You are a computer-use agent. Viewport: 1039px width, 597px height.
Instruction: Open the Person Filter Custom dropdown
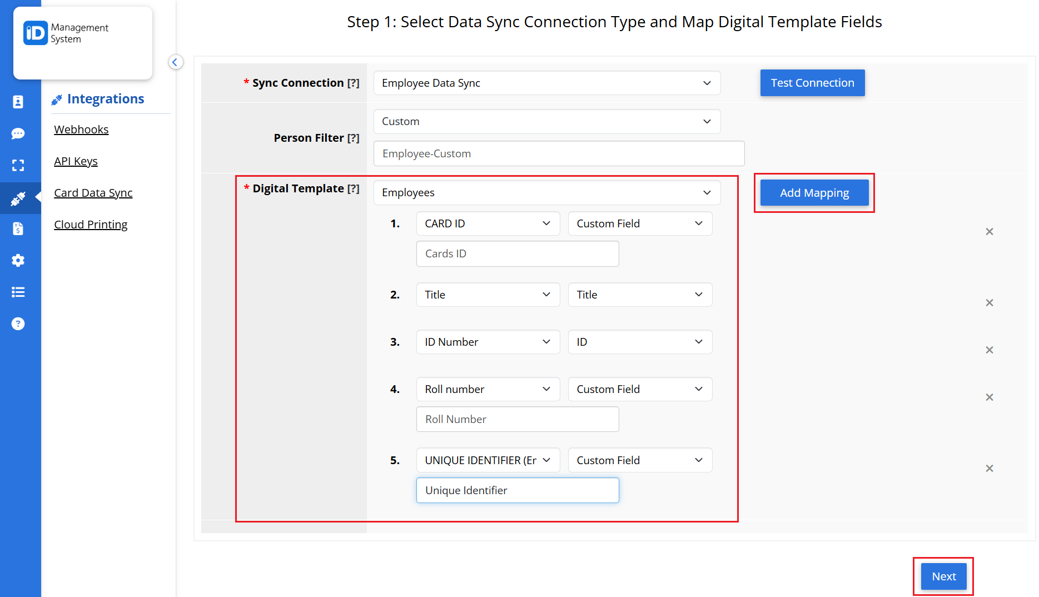(546, 121)
